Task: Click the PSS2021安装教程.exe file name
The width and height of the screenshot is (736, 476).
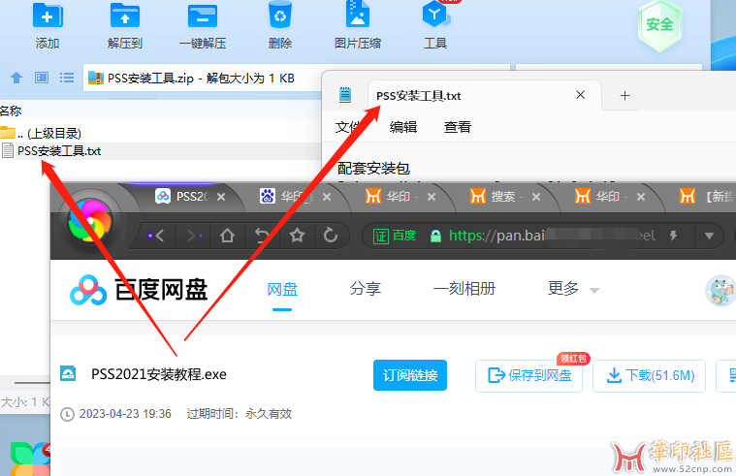Action: pyautogui.click(x=159, y=374)
